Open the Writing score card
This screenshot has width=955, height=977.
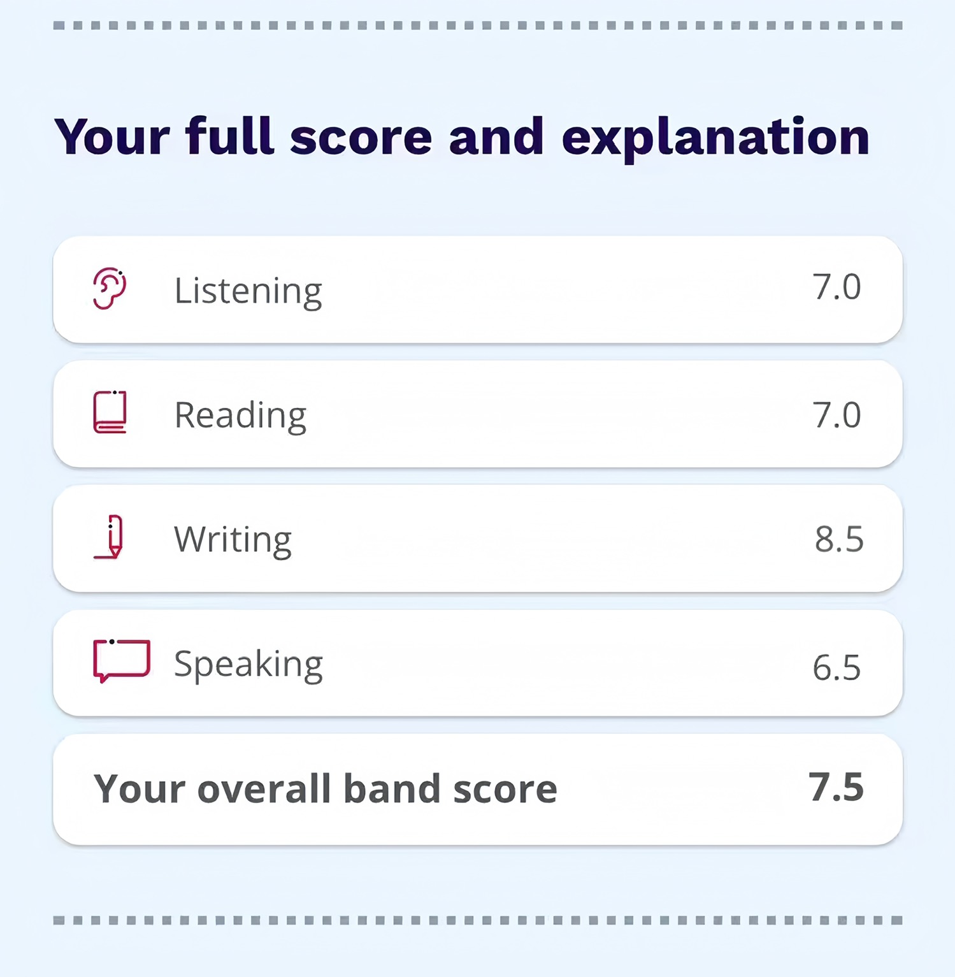478,538
